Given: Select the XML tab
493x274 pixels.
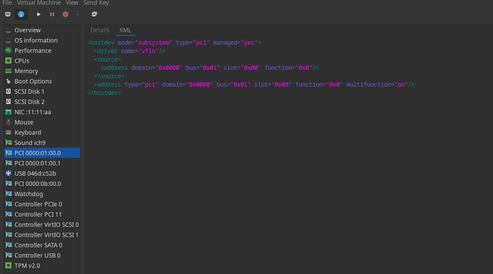Looking at the screenshot, I should pyautogui.click(x=125, y=30).
